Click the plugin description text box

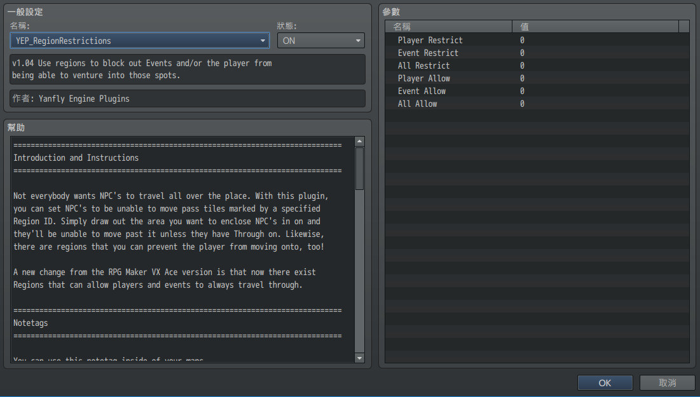[x=188, y=69]
